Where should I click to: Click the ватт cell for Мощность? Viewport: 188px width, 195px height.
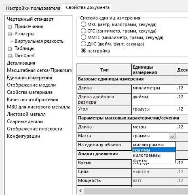[154, 182]
